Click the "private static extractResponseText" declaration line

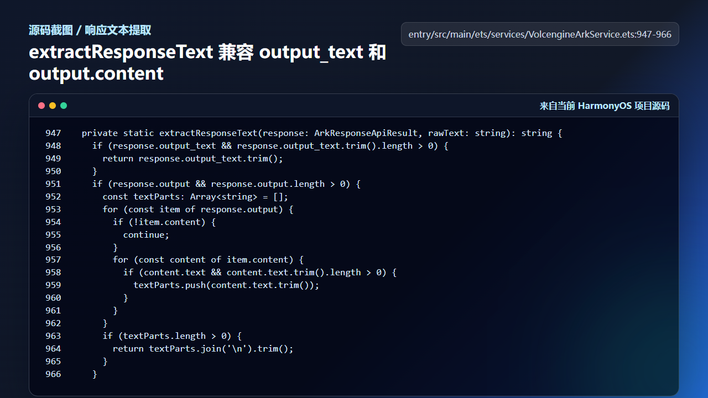(x=322, y=133)
